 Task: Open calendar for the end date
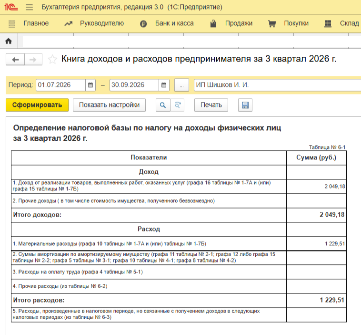coord(164,85)
